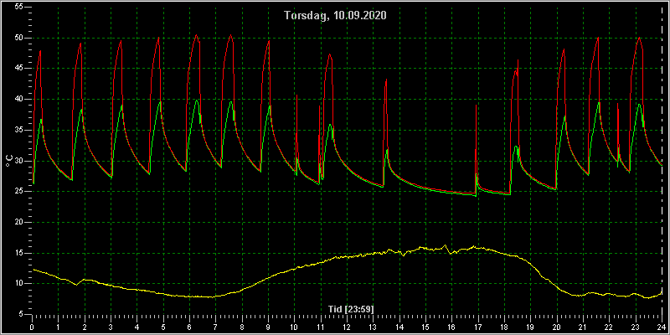Click the °C axis unit label
The width and height of the screenshot is (670, 335).
point(8,161)
